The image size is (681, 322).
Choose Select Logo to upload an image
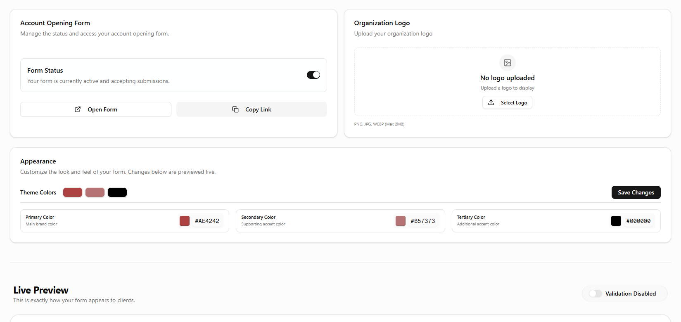tap(507, 102)
